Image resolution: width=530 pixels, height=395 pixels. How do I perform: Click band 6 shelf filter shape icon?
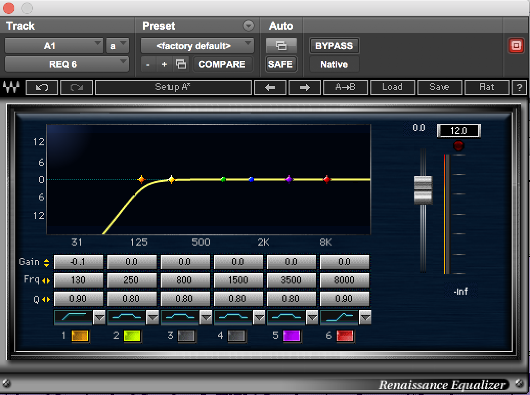pyautogui.click(x=339, y=317)
